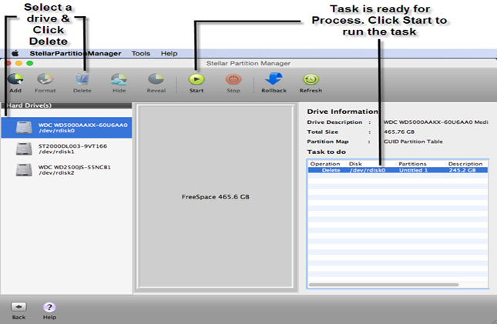
Task: Open the purple Help question-mark icon
Action: 49,307
